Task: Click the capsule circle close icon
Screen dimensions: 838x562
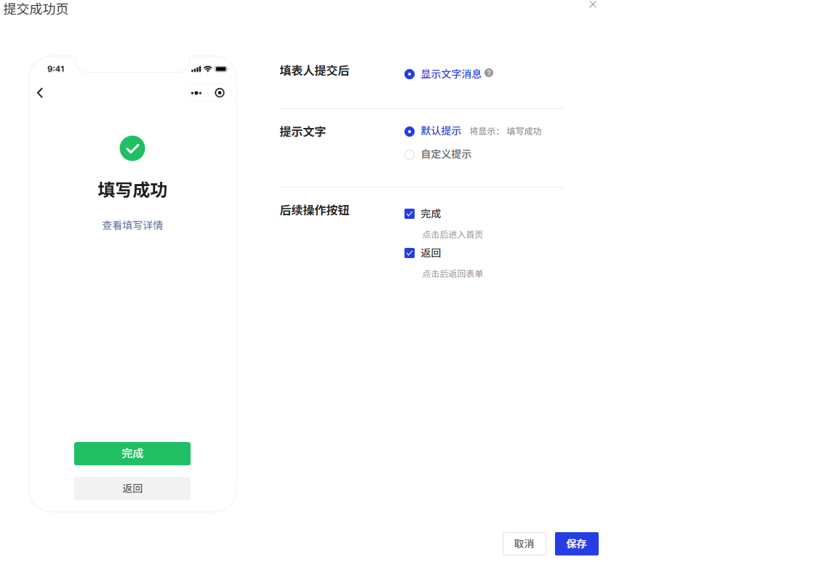Action: pyautogui.click(x=220, y=93)
